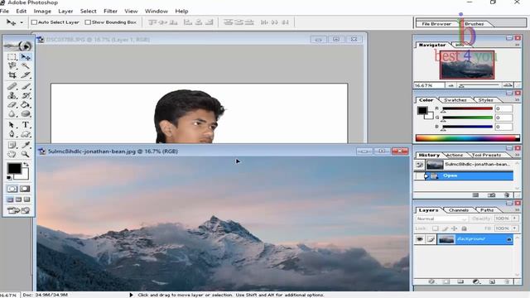Create new document from state in History
Viewport: 530px width, 298px height.
pyautogui.click(x=475, y=195)
